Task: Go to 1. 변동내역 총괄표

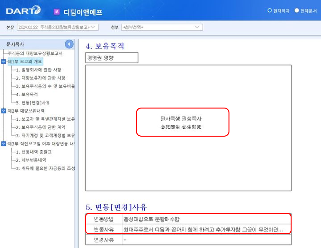Action: pos(34,152)
